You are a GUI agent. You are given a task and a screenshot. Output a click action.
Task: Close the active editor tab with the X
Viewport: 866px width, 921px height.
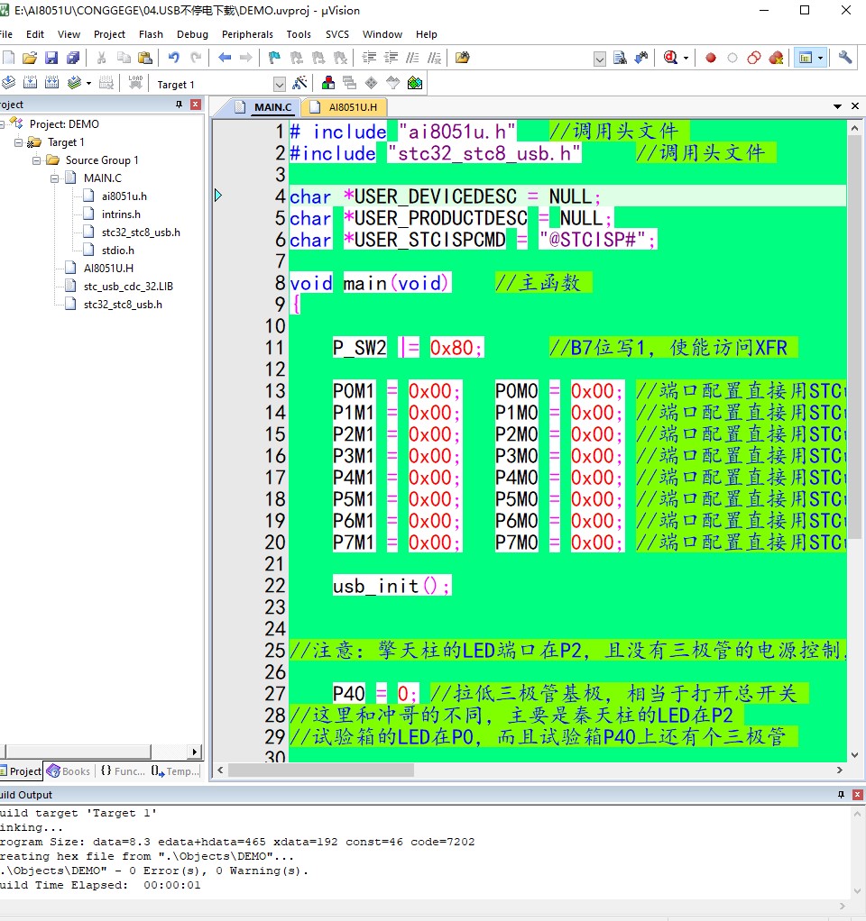pyautogui.click(x=855, y=106)
